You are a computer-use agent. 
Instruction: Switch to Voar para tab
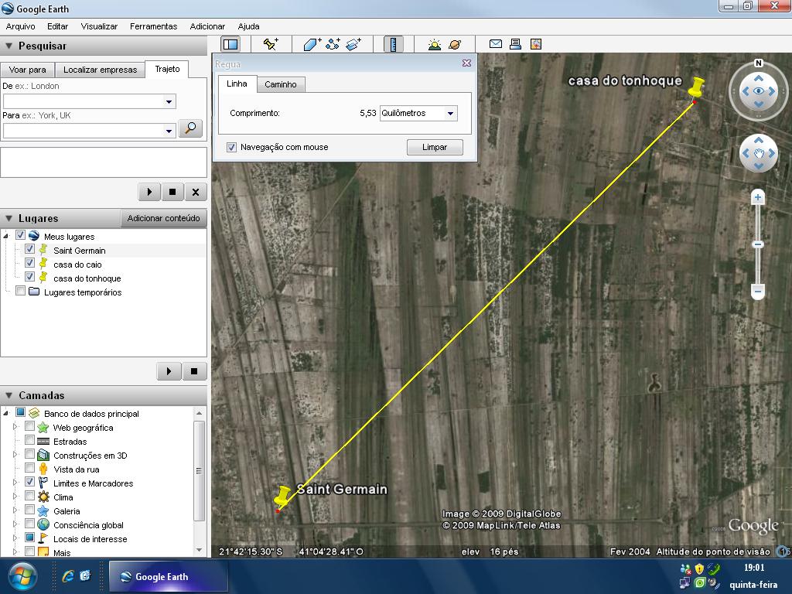[x=27, y=70]
